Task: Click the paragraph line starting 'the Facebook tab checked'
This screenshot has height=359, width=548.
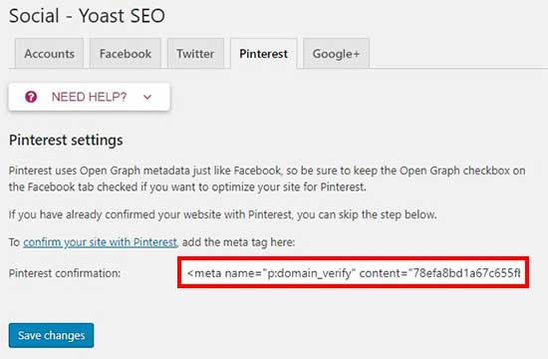Action: tap(187, 186)
